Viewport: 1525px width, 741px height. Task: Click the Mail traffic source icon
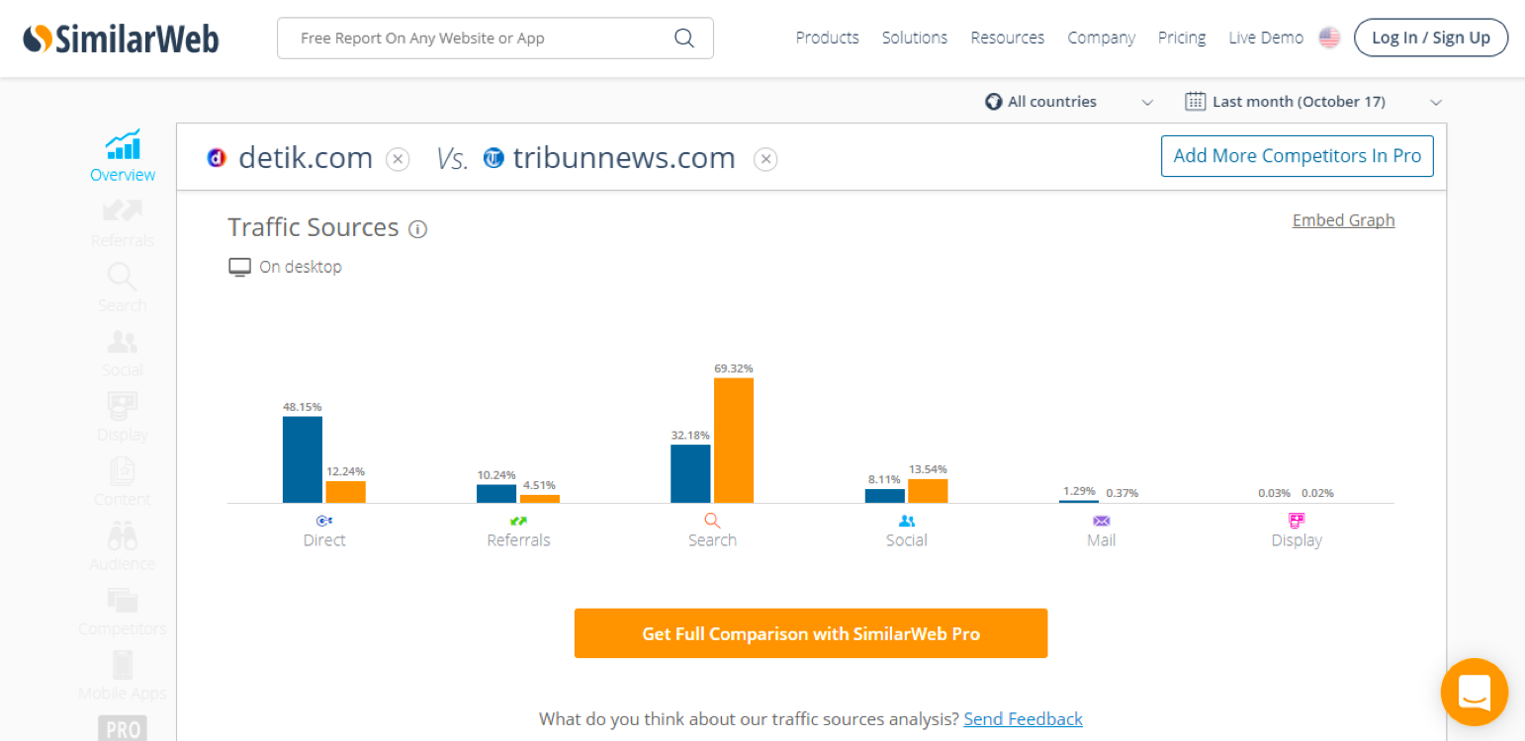tap(1101, 521)
